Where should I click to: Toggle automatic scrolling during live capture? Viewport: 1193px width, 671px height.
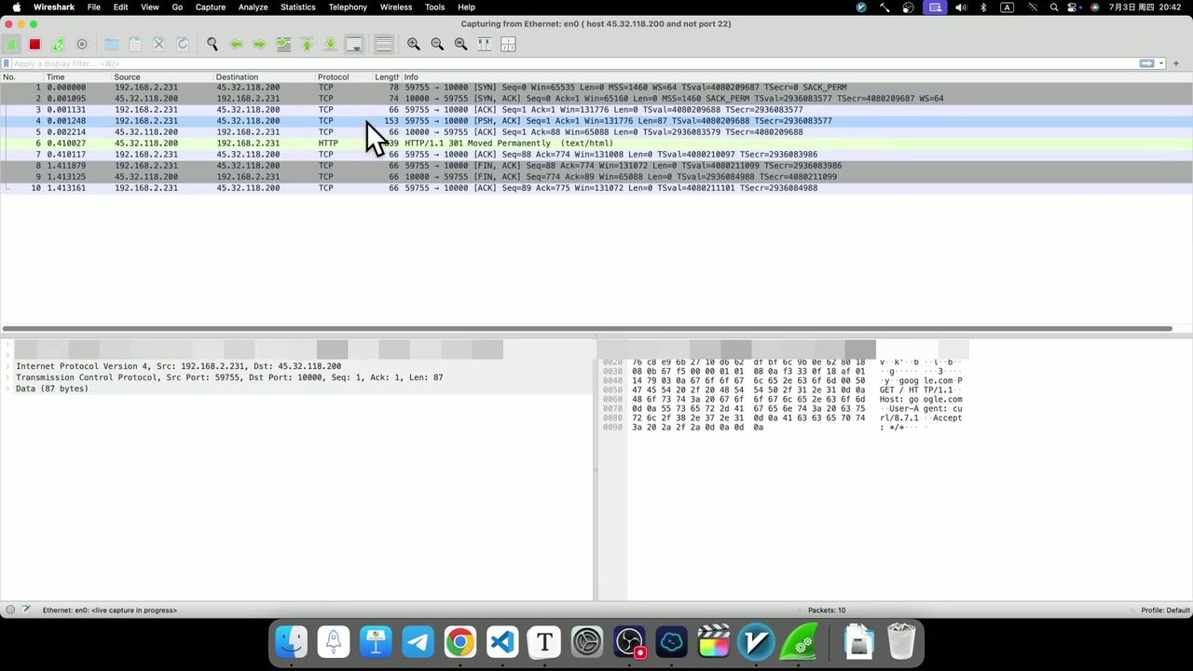pyautogui.click(x=354, y=44)
